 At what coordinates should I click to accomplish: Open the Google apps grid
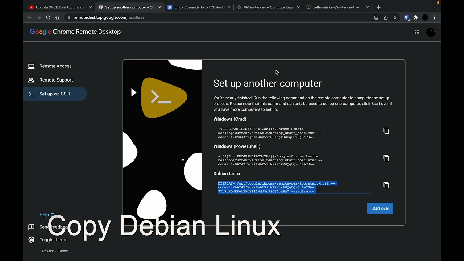click(417, 32)
